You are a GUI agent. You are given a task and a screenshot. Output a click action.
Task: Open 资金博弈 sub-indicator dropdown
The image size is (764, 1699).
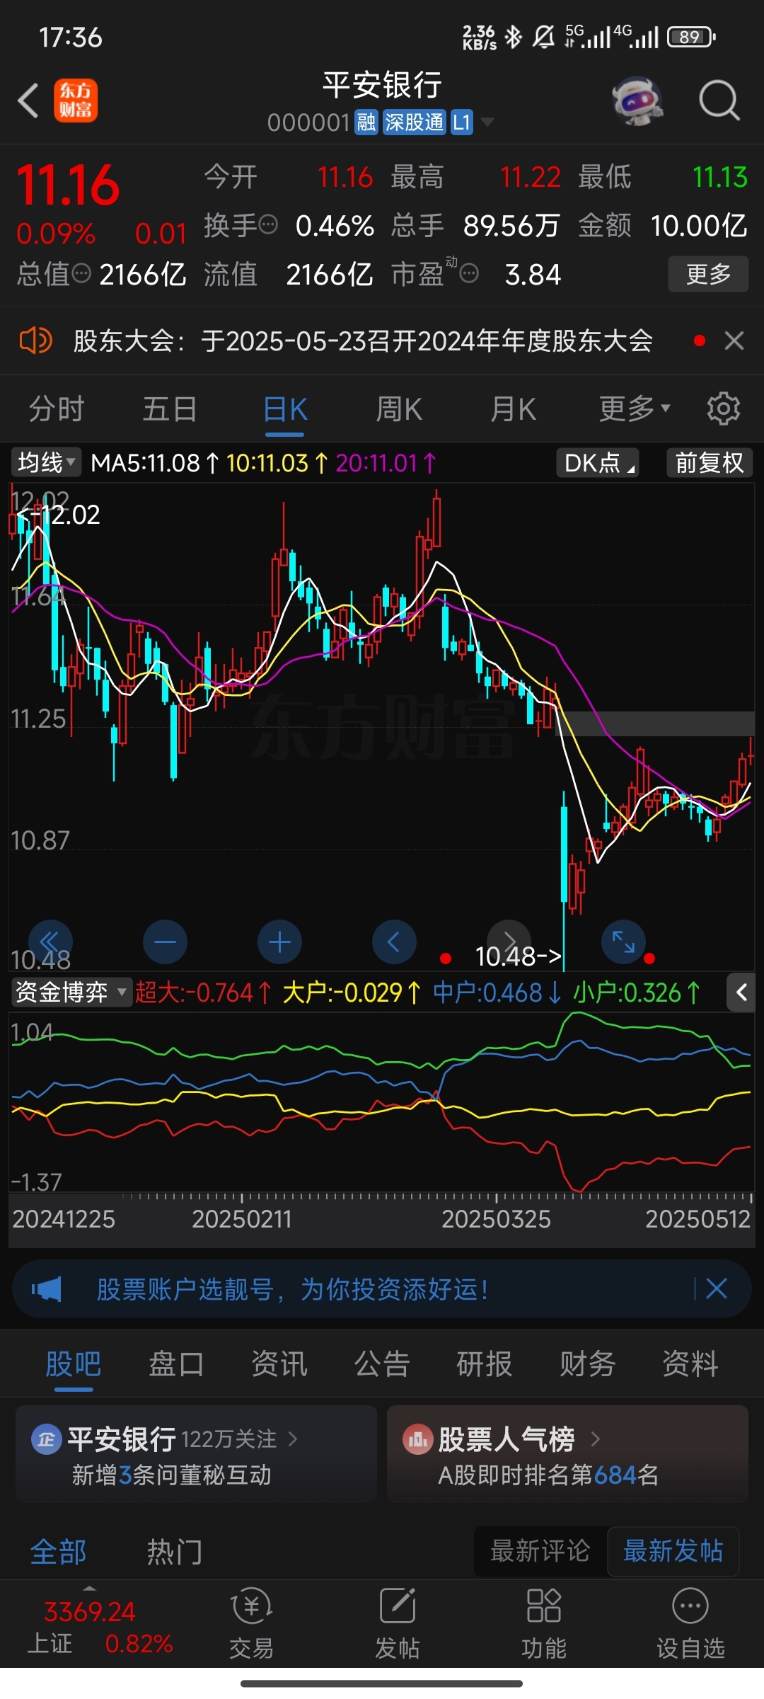71,992
